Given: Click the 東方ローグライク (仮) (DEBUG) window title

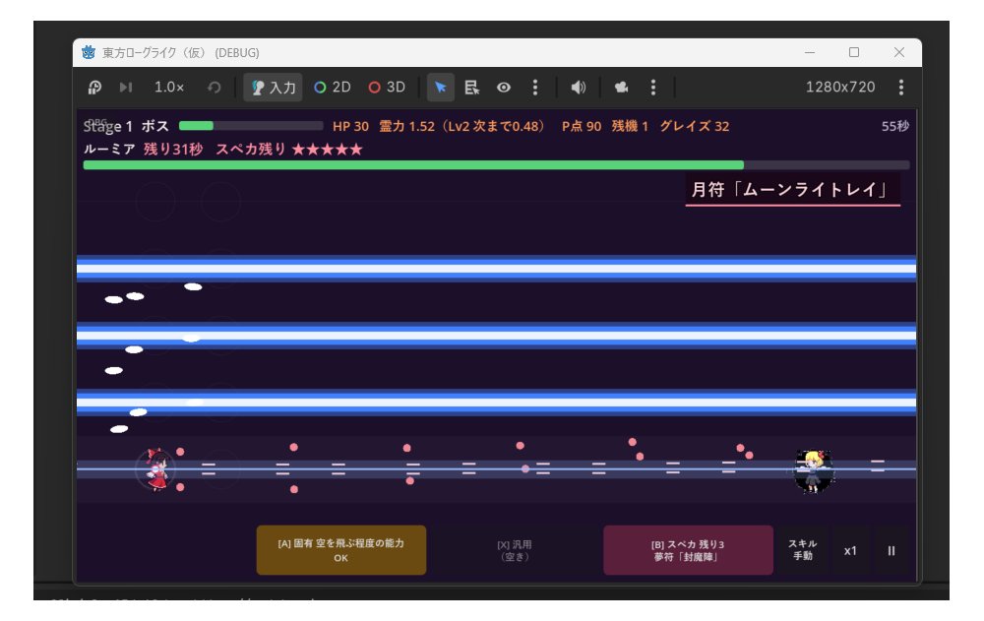Looking at the screenshot, I should (181, 53).
